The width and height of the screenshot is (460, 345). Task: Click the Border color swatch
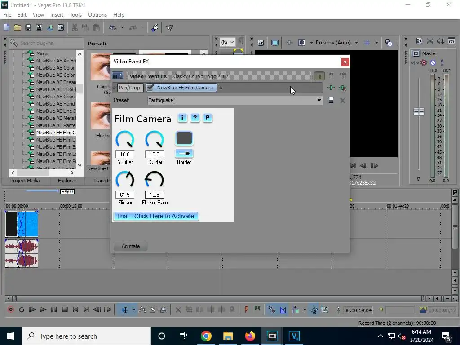(184, 138)
